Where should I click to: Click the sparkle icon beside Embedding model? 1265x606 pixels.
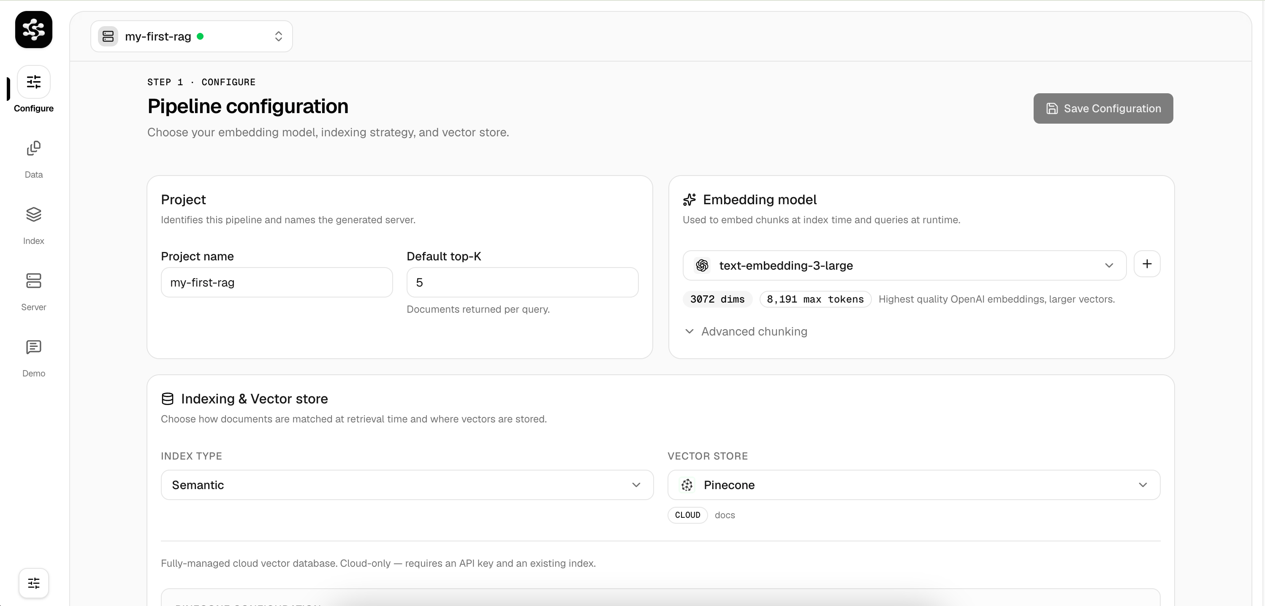(690, 200)
